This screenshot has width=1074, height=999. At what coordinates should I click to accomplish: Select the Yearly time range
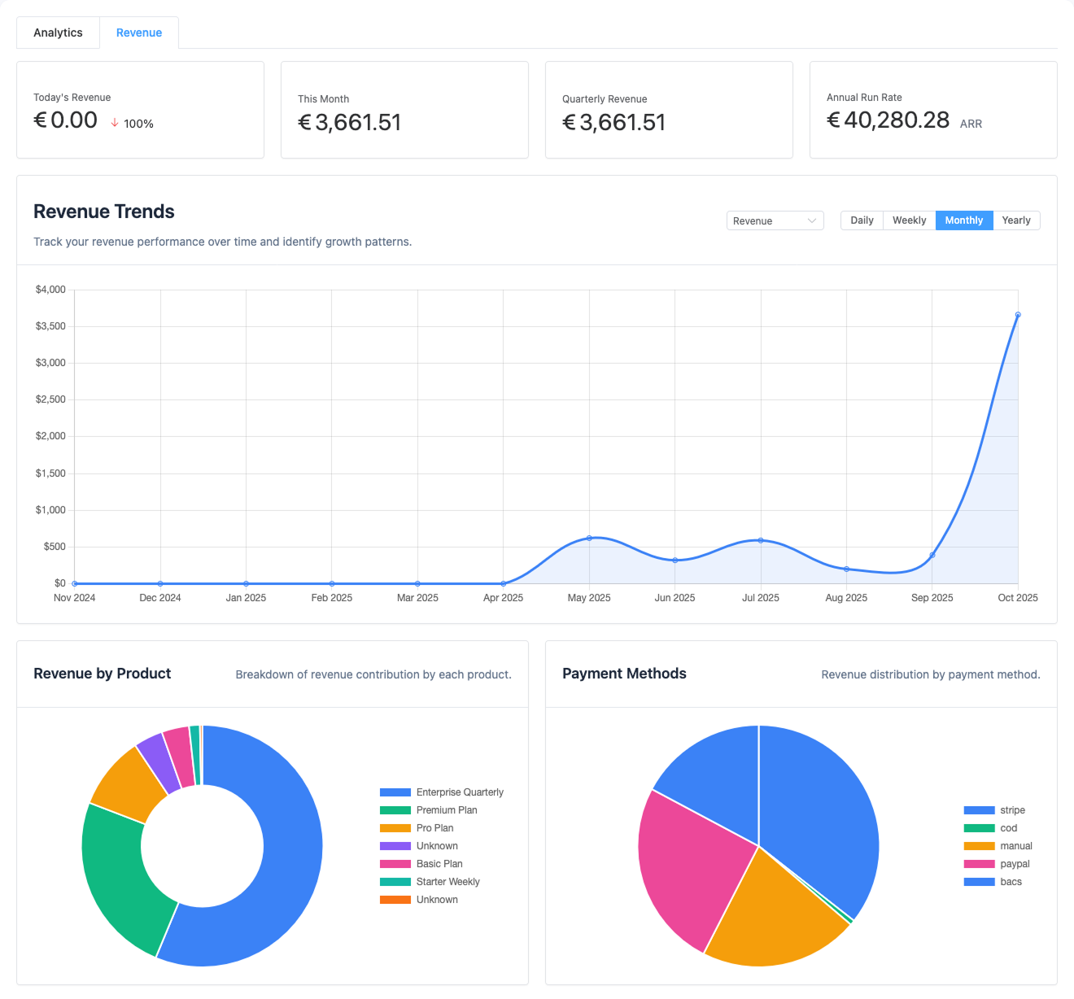click(x=1016, y=220)
